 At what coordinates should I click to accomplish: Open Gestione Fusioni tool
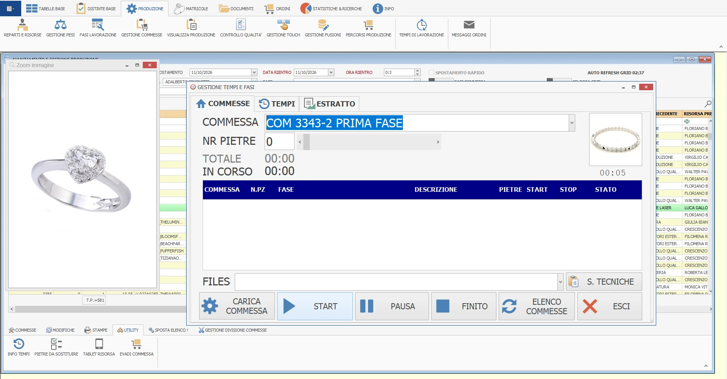pyautogui.click(x=323, y=28)
